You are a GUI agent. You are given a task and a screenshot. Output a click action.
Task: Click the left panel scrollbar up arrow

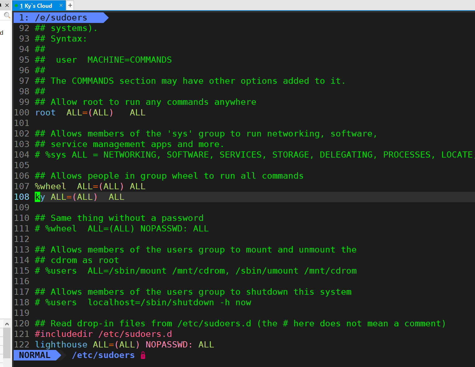[x=7, y=324]
